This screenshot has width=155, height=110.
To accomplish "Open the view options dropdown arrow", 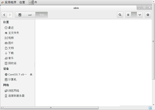I will tap(140, 15).
